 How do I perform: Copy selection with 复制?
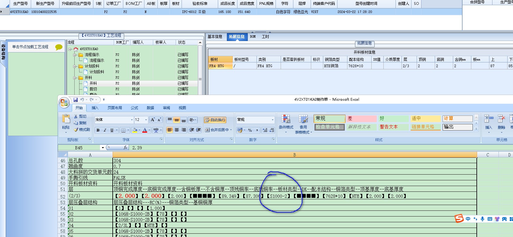[x=80, y=123]
